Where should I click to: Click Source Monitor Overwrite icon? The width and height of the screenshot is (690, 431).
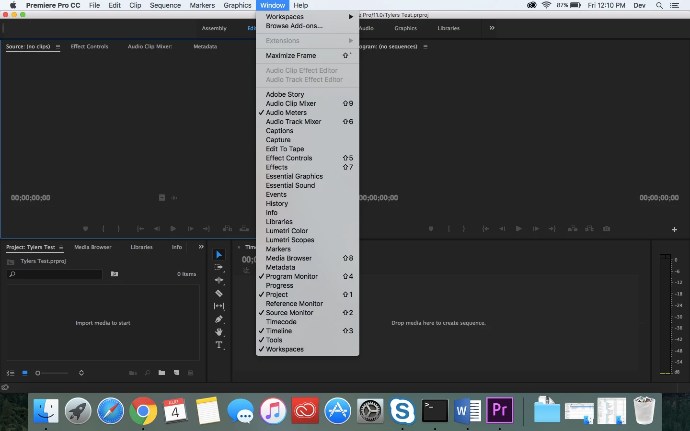244,229
